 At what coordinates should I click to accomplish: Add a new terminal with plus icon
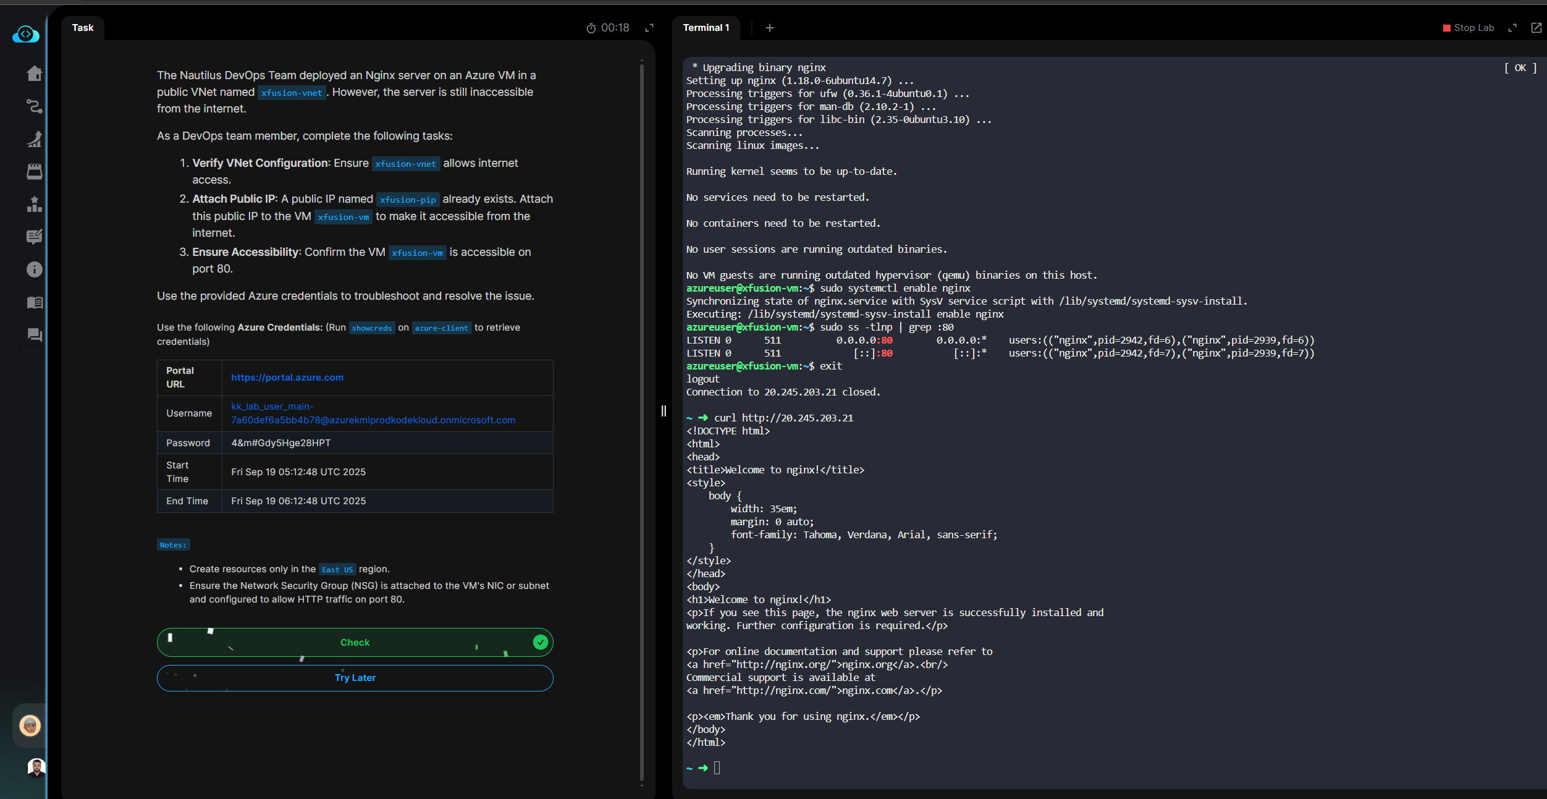click(x=770, y=28)
